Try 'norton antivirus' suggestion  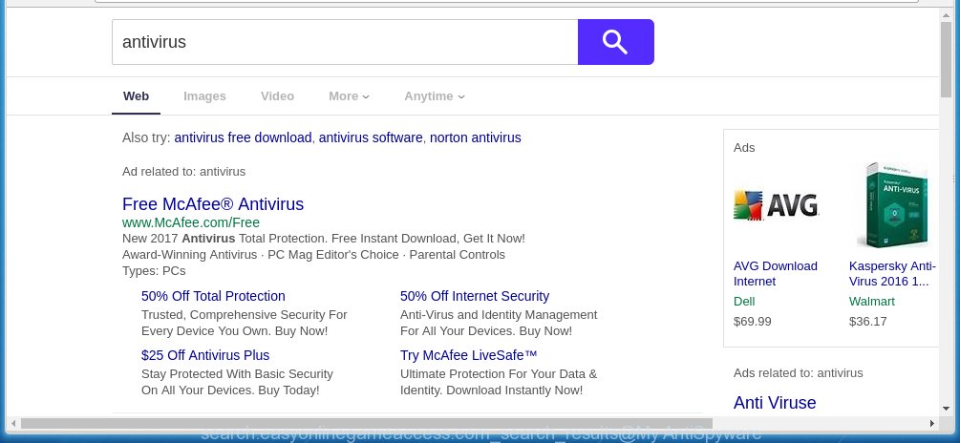(475, 137)
